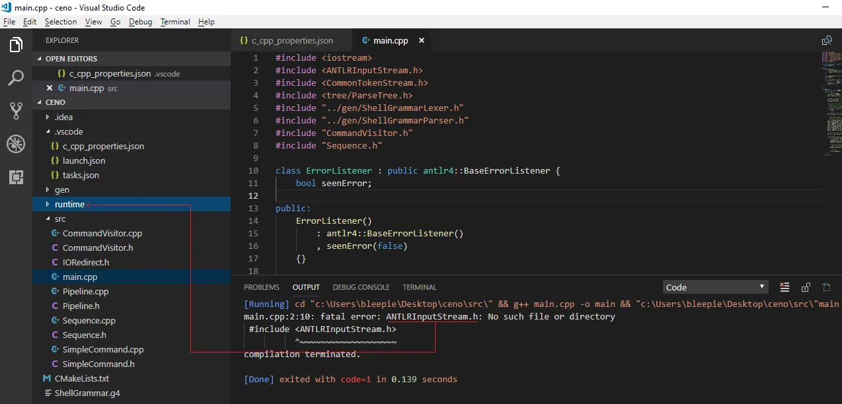Open the Explorer view in activity bar
Screen dimensions: 842x404
point(16,45)
